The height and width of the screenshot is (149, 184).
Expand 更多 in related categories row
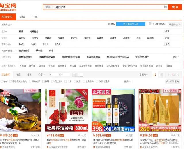(x=175, y=57)
